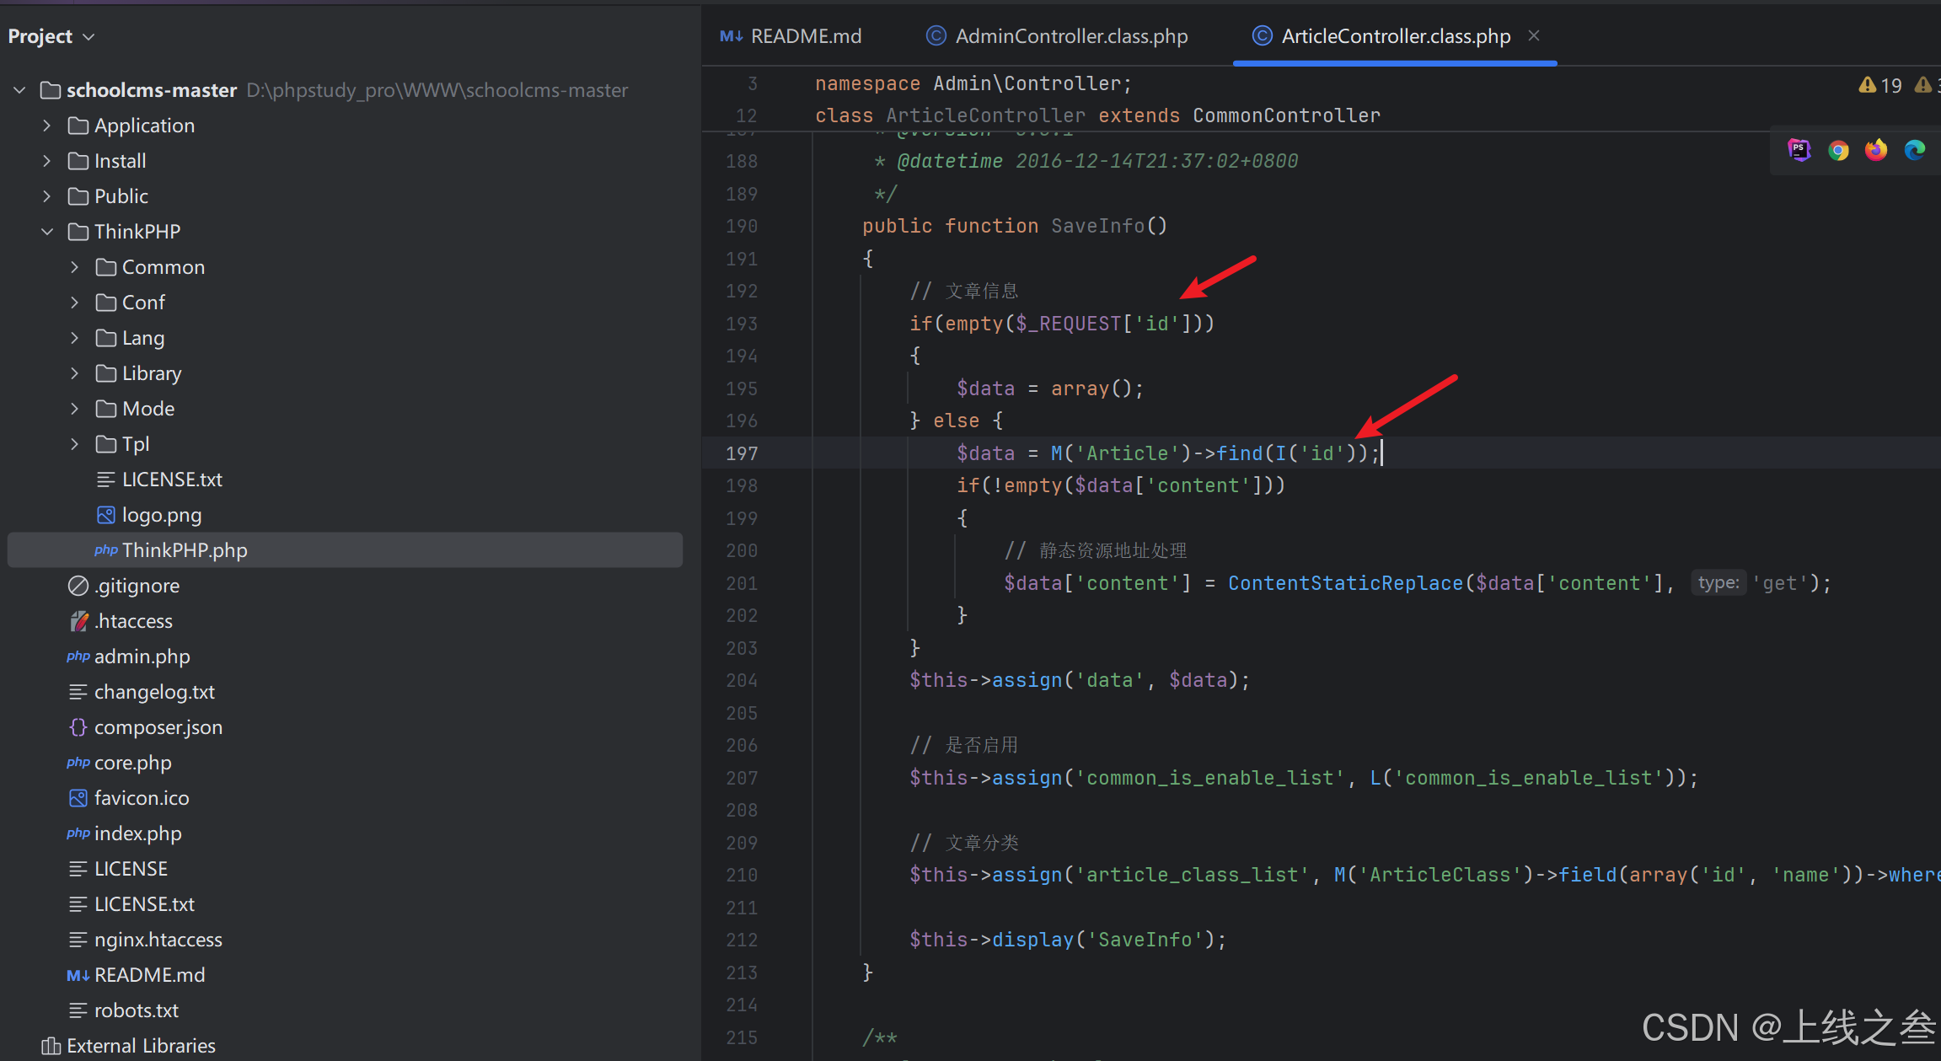Open the logo.png image file
Image resolution: width=1941 pixels, height=1061 pixels.
point(161,515)
